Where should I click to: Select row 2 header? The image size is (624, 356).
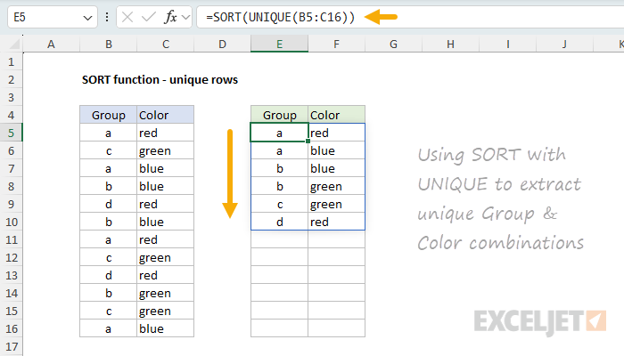click(x=11, y=79)
